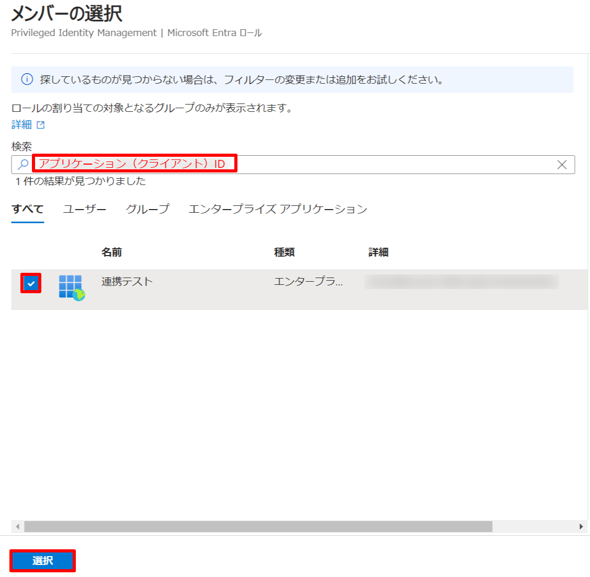Switch to the ユーザー tab
The width and height of the screenshot is (590, 577).
coord(85,209)
